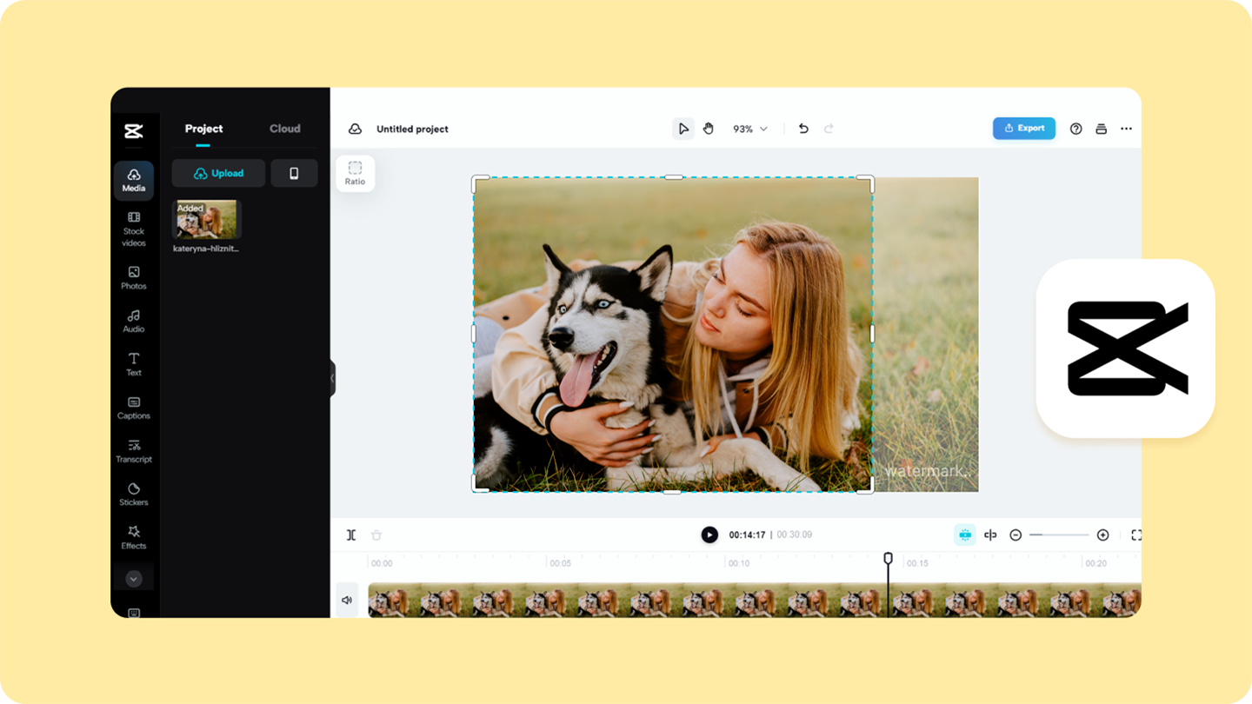The image size is (1252, 704).
Task: Switch to the Project tab
Action: (x=203, y=129)
